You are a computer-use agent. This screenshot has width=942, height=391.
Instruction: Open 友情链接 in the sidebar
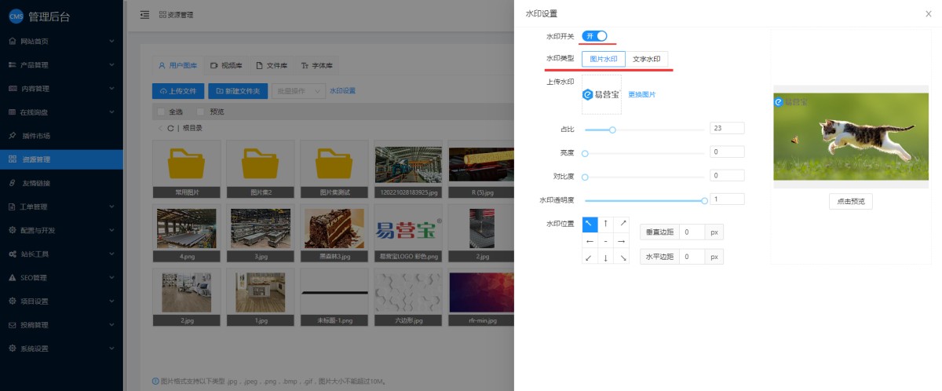point(61,183)
